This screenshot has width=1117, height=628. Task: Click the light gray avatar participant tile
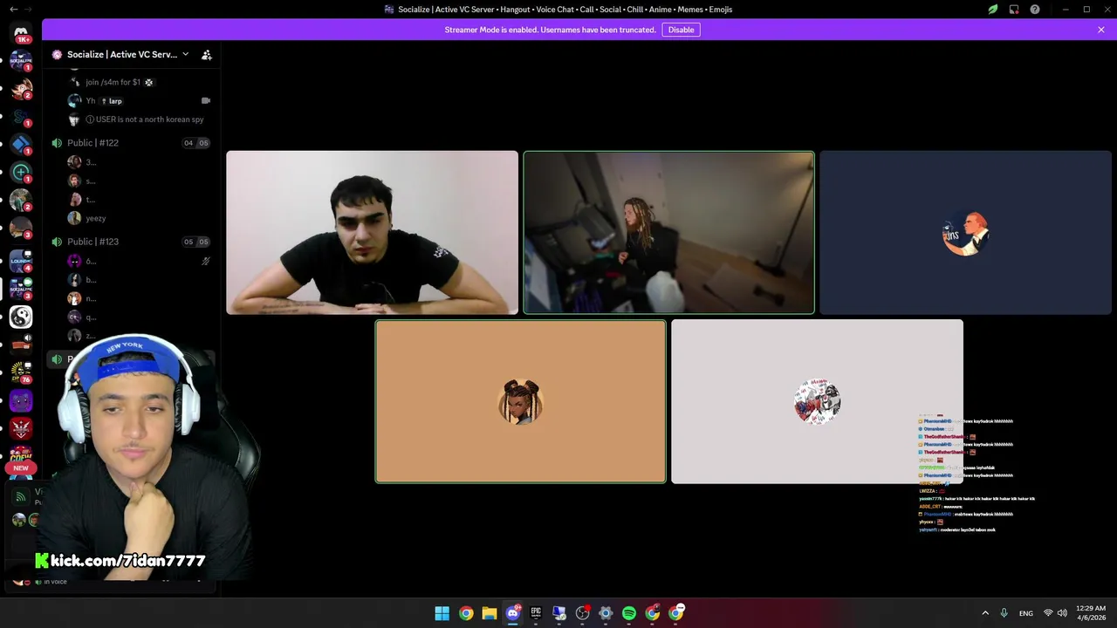[x=817, y=401]
